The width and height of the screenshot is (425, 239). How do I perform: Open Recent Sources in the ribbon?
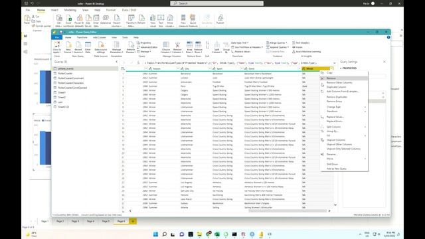click(x=78, y=47)
